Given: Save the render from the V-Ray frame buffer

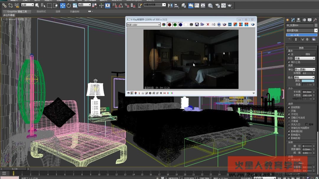Looking at the screenshot, I should (197, 24).
